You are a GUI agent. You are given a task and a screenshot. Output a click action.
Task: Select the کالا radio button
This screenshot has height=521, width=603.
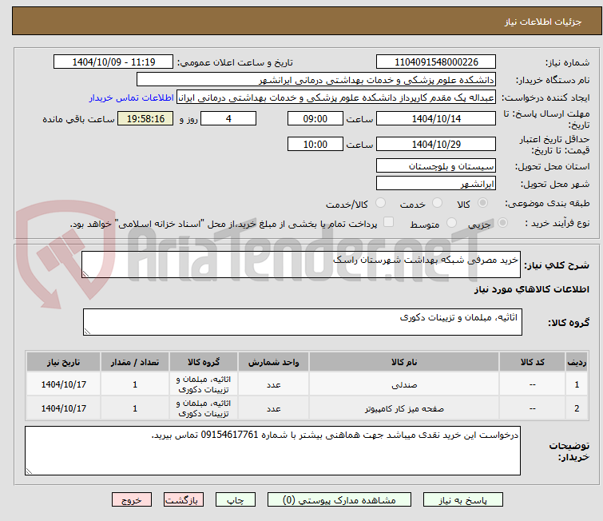[482, 203]
